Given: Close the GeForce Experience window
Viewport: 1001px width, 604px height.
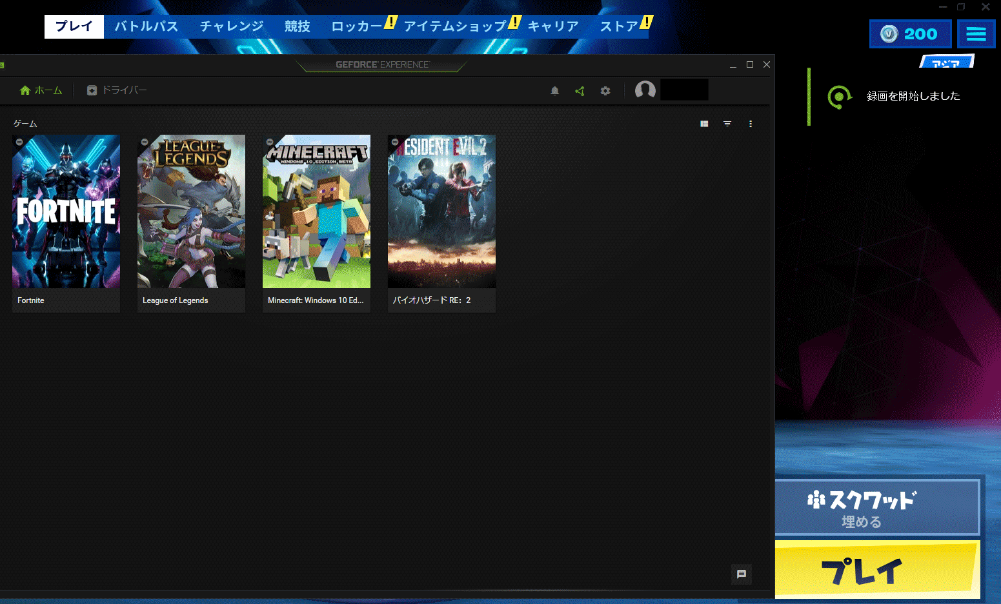Looking at the screenshot, I should [767, 64].
